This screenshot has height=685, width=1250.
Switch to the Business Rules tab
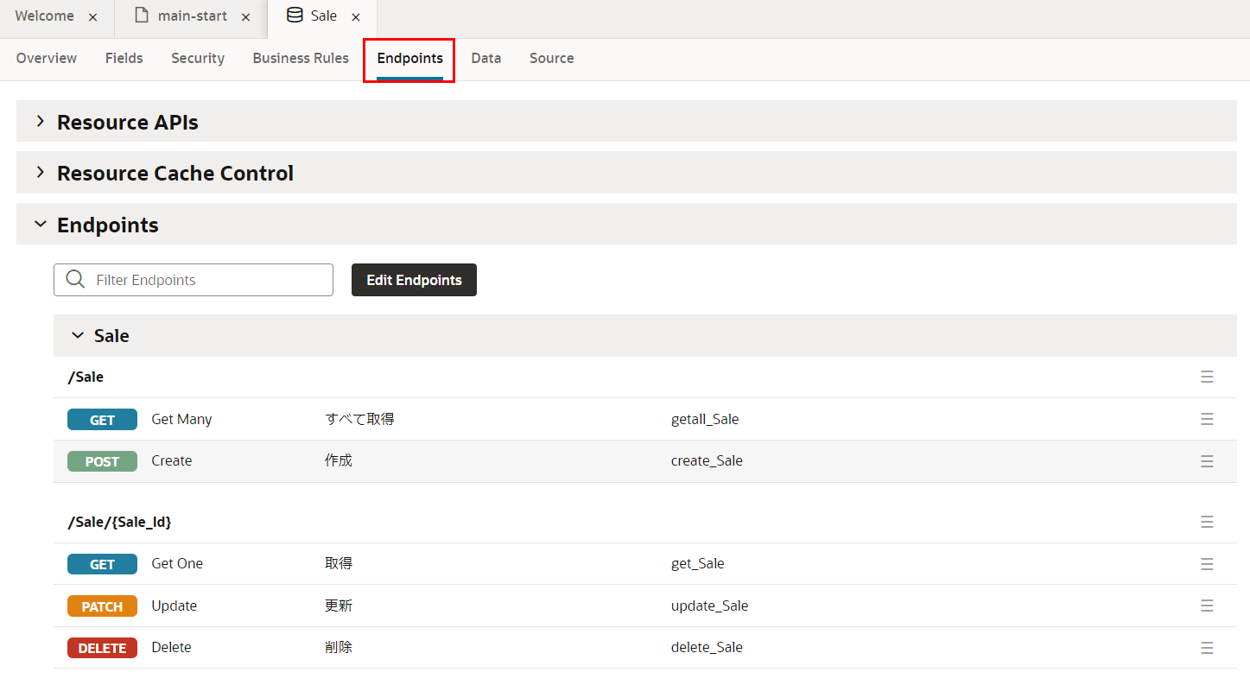[x=301, y=59]
